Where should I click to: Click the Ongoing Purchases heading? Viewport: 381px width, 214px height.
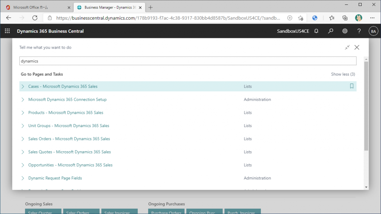pyautogui.click(x=166, y=204)
